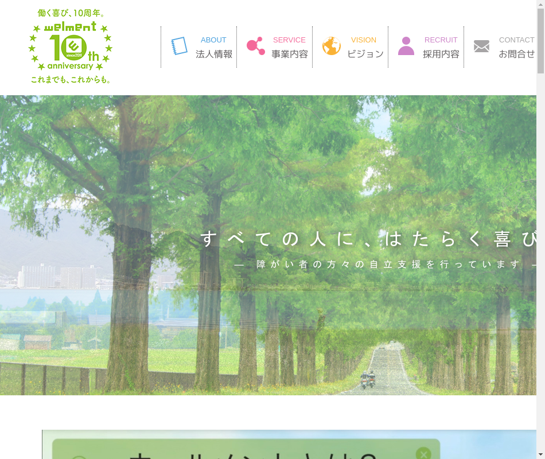This screenshot has width=545, height=459.
Task: Click the pink SERVICE text label
Action: click(x=289, y=40)
